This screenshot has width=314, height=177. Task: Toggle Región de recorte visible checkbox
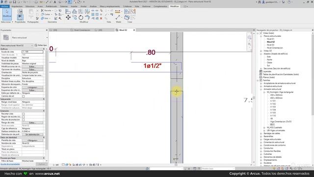(x=24, y=117)
